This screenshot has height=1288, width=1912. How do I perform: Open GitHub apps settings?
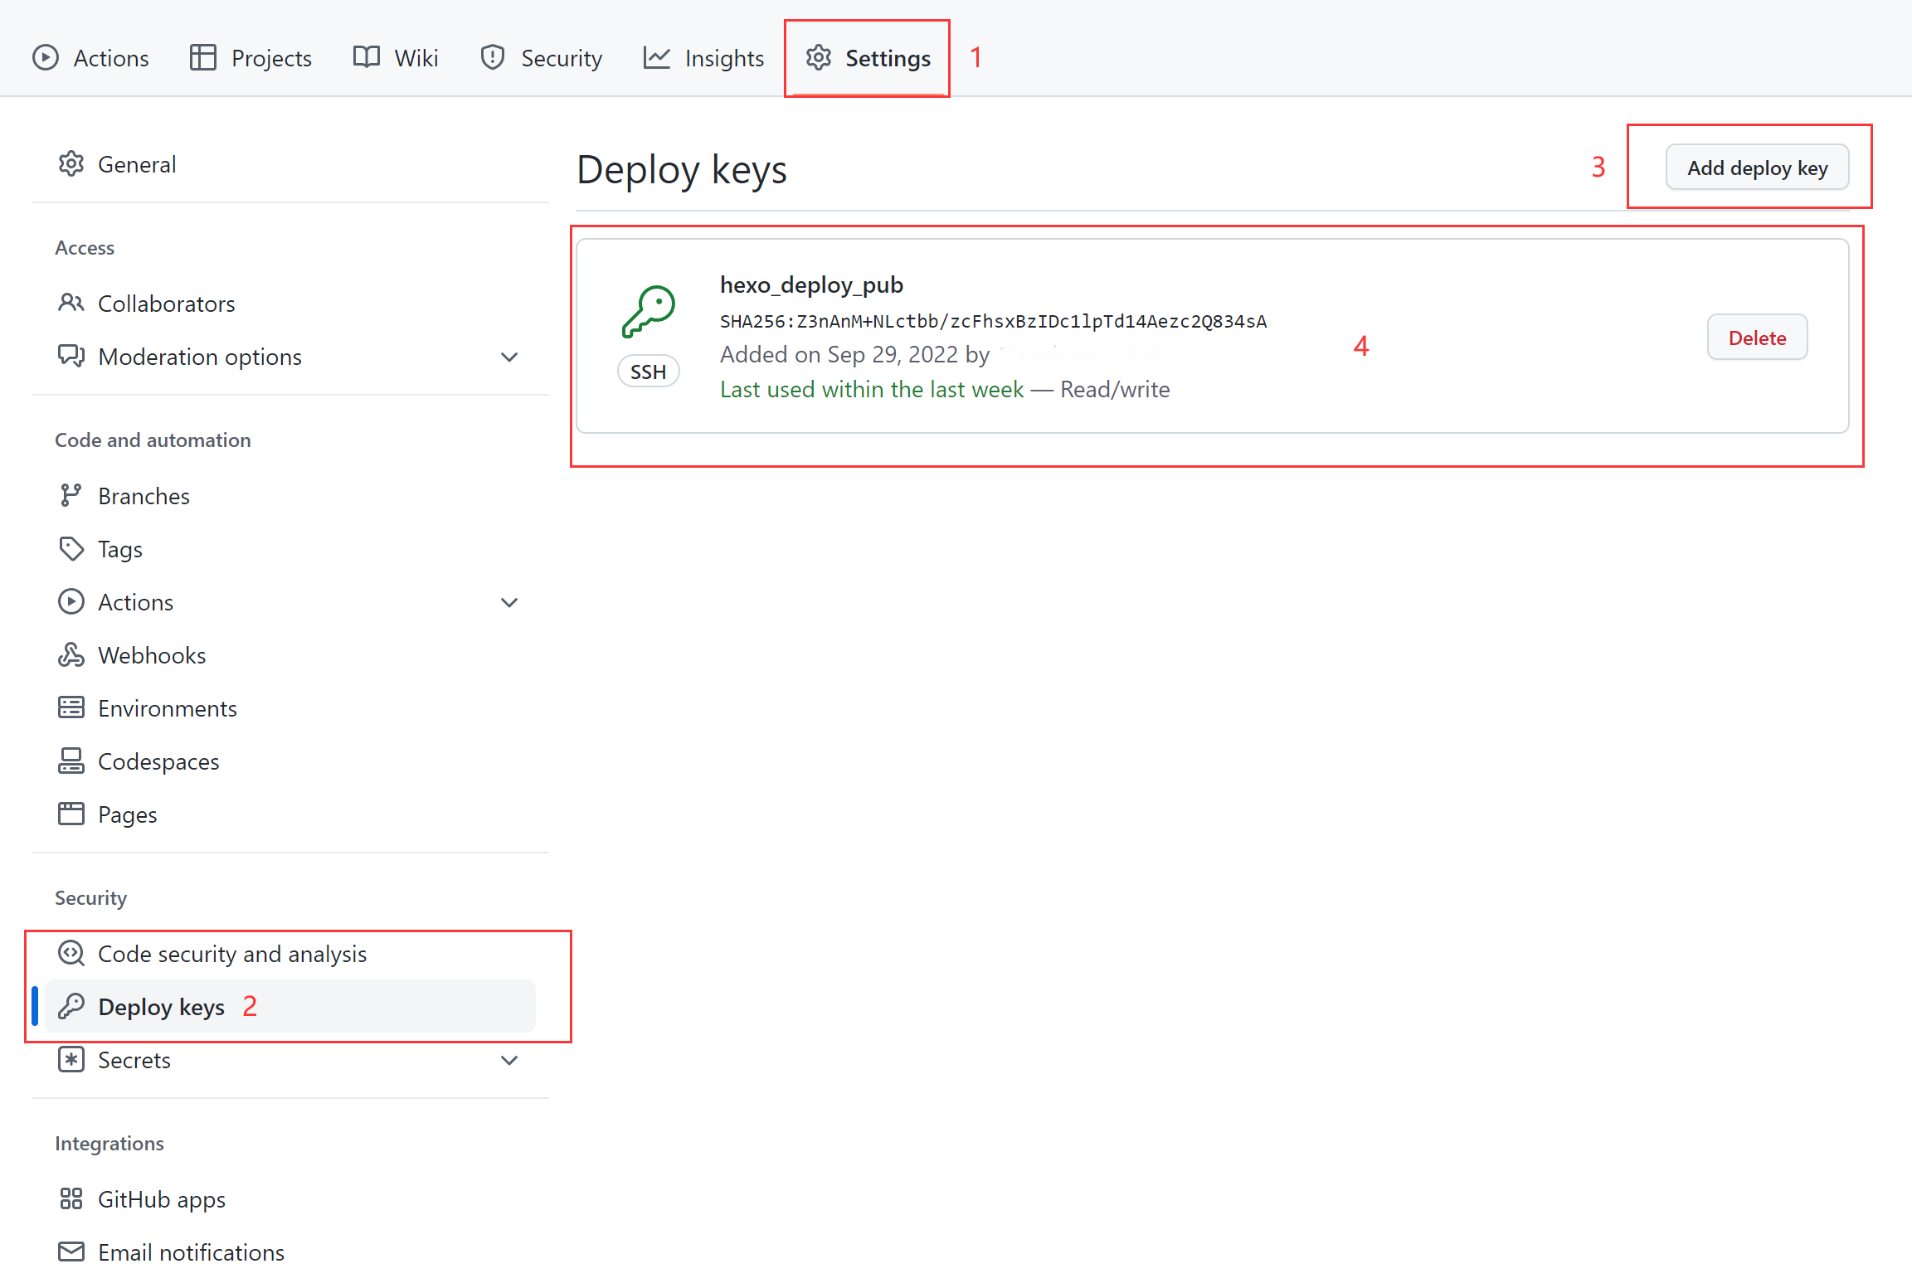tap(290, 1199)
